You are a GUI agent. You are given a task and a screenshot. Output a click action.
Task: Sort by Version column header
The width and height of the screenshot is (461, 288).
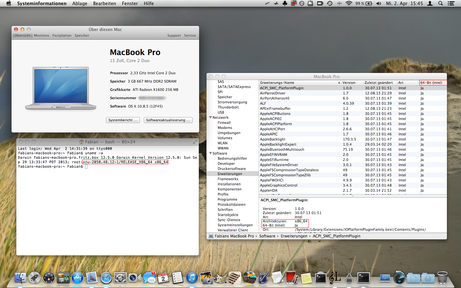coord(352,83)
